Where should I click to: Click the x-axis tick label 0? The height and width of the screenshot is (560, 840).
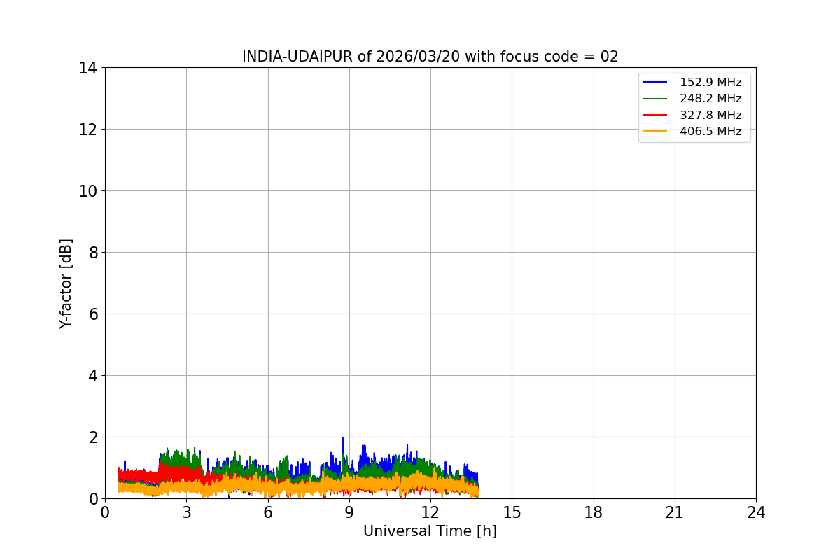click(x=105, y=512)
